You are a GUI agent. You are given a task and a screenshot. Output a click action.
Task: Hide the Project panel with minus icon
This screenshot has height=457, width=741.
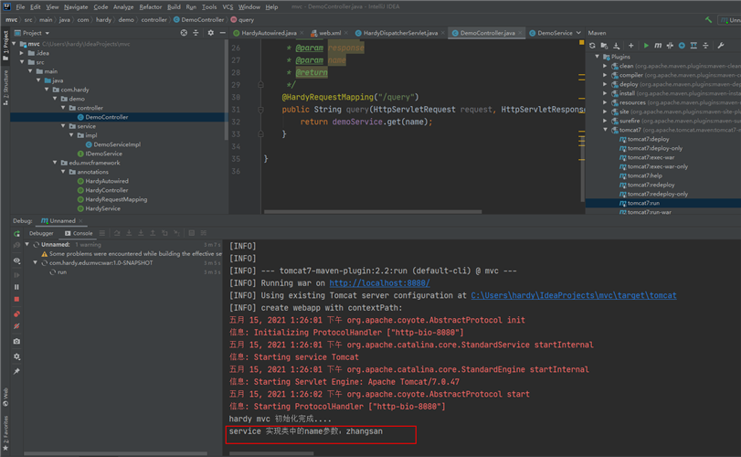[x=223, y=33]
